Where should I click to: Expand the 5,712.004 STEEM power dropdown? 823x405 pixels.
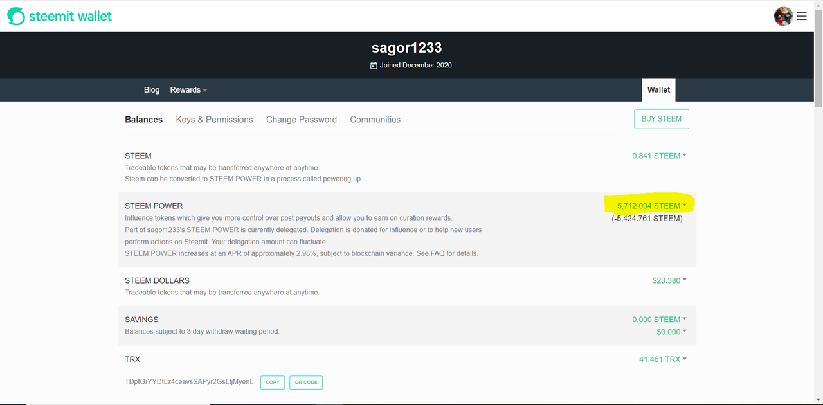(651, 206)
